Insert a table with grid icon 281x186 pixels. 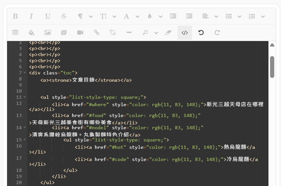click(x=15, y=32)
